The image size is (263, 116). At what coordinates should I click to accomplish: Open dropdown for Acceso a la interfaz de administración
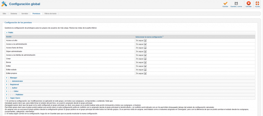click(x=141, y=55)
